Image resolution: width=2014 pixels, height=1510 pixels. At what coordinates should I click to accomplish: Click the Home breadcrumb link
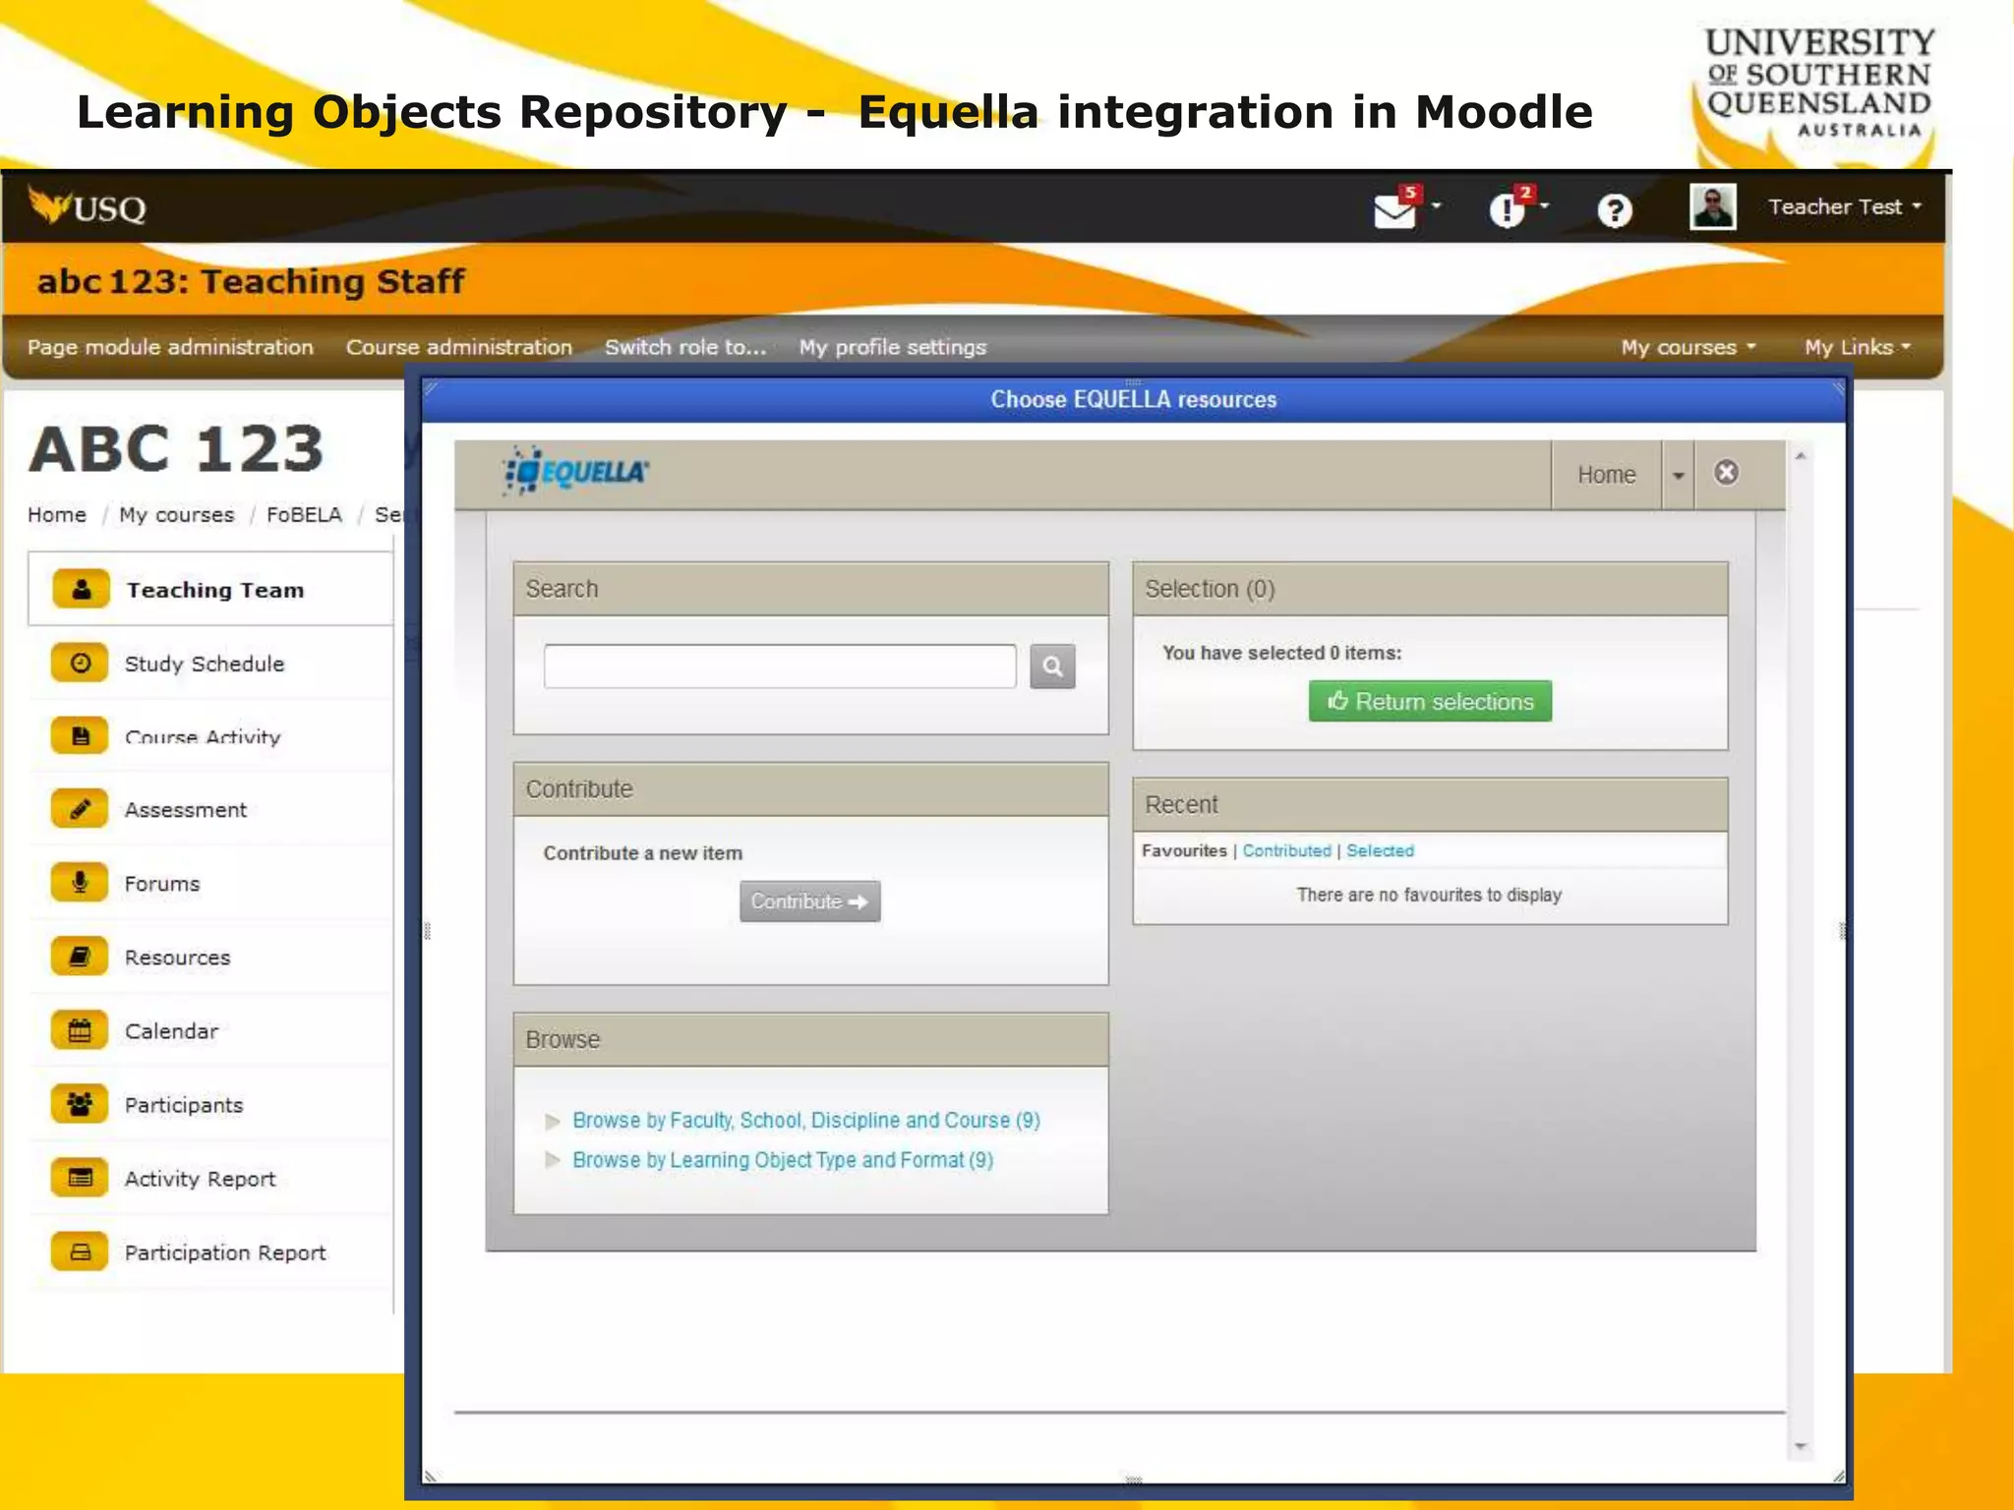tap(57, 514)
